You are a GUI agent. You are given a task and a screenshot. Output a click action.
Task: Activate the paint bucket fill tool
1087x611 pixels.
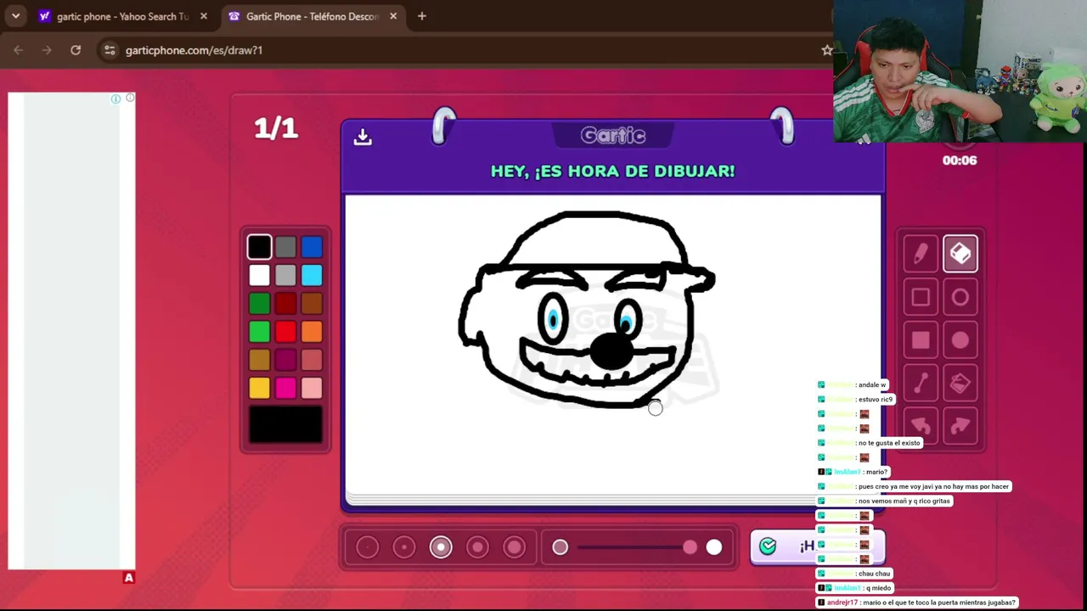[960, 384]
